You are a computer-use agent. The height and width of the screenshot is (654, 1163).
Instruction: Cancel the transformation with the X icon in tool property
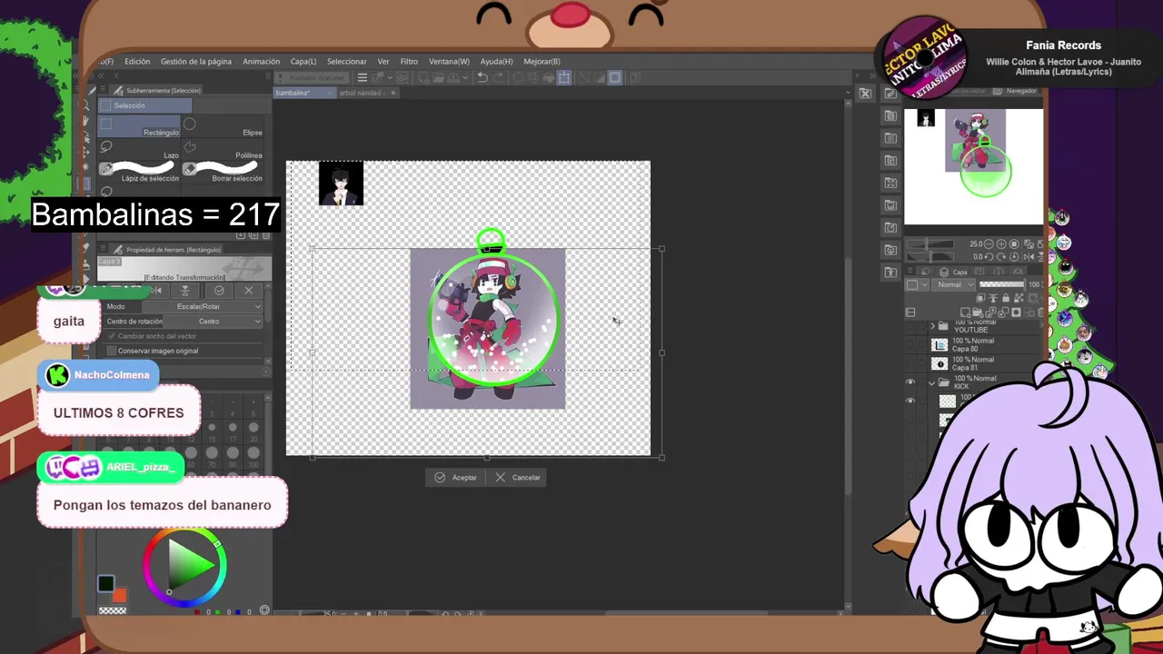[249, 291]
